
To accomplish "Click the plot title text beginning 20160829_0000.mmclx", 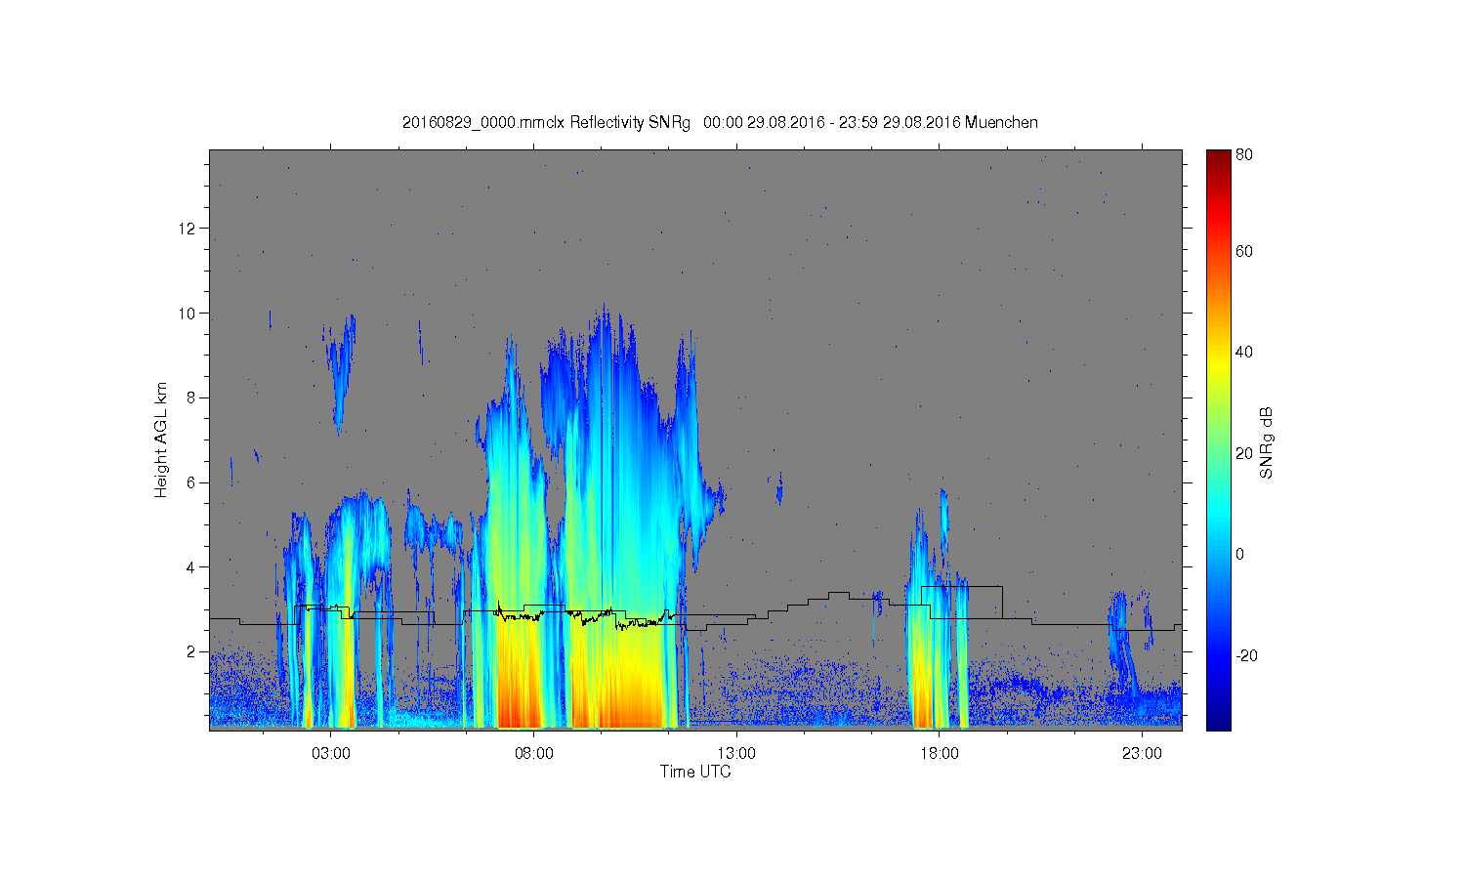I will click(720, 122).
